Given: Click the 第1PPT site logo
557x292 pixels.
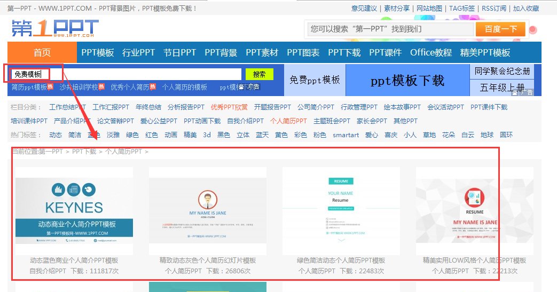Looking at the screenshot, I should tap(55, 28).
